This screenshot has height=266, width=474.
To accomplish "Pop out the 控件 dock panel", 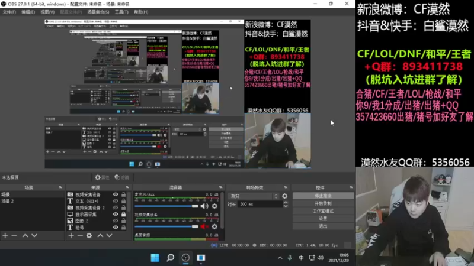I will (351, 187).
